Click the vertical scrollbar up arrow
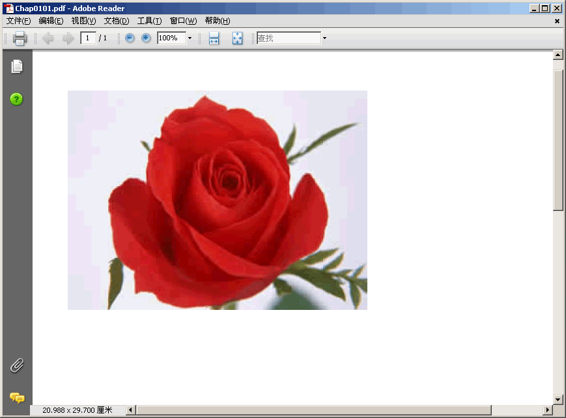 [558, 55]
